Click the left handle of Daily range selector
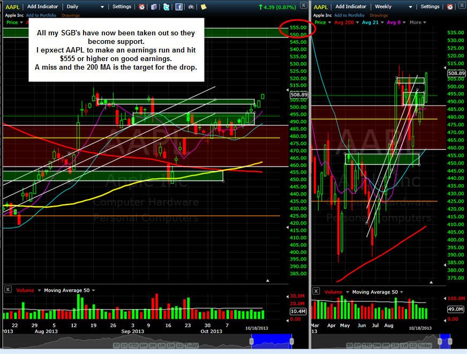The width and height of the screenshot is (467, 354). pos(252,341)
